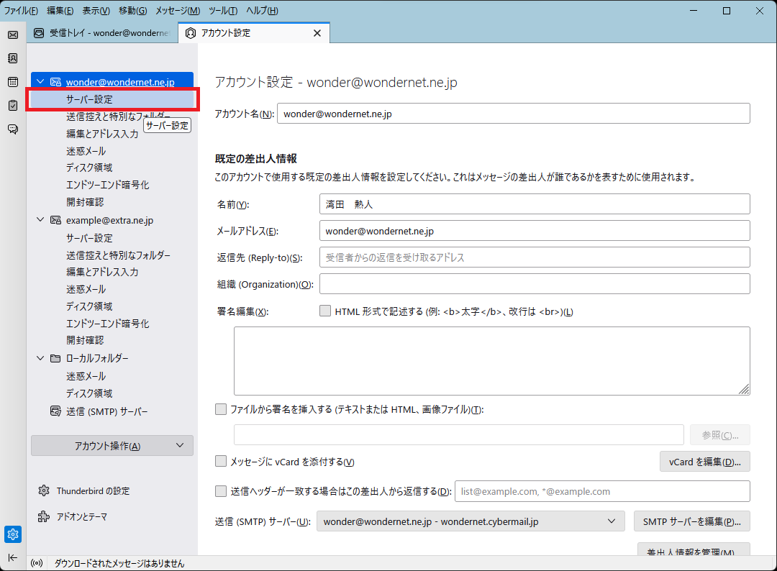This screenshot has width=777, height=571.
Task: Open the Chat space icon
Action: (x=13, y=129)
